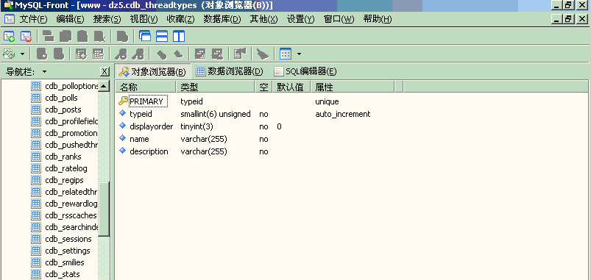
Task: Select the cdb_ratelog table in navigator
Action: point(59,168)
